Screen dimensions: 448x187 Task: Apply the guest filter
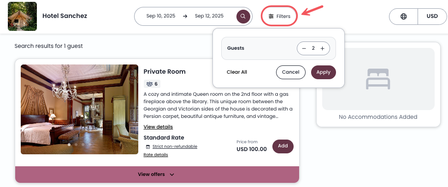323,72
